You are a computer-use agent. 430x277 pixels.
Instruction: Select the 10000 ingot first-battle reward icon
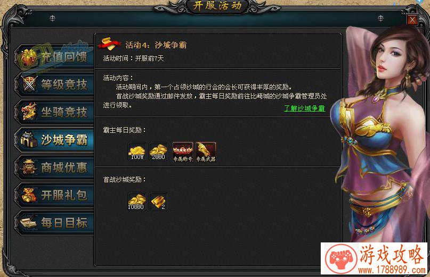(137, 202)
